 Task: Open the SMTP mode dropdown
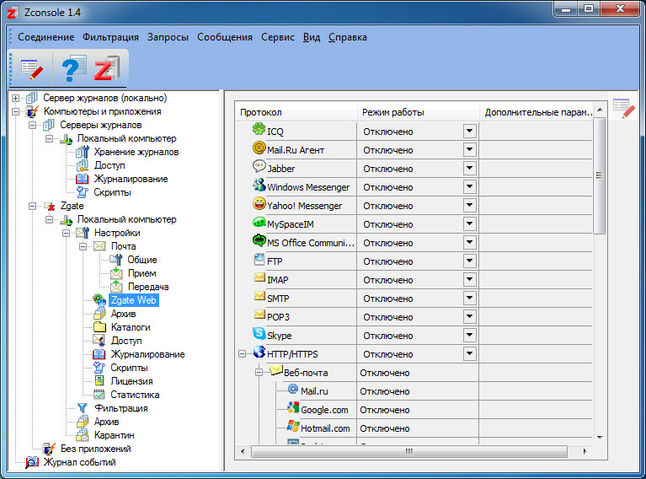pos(469,299)
